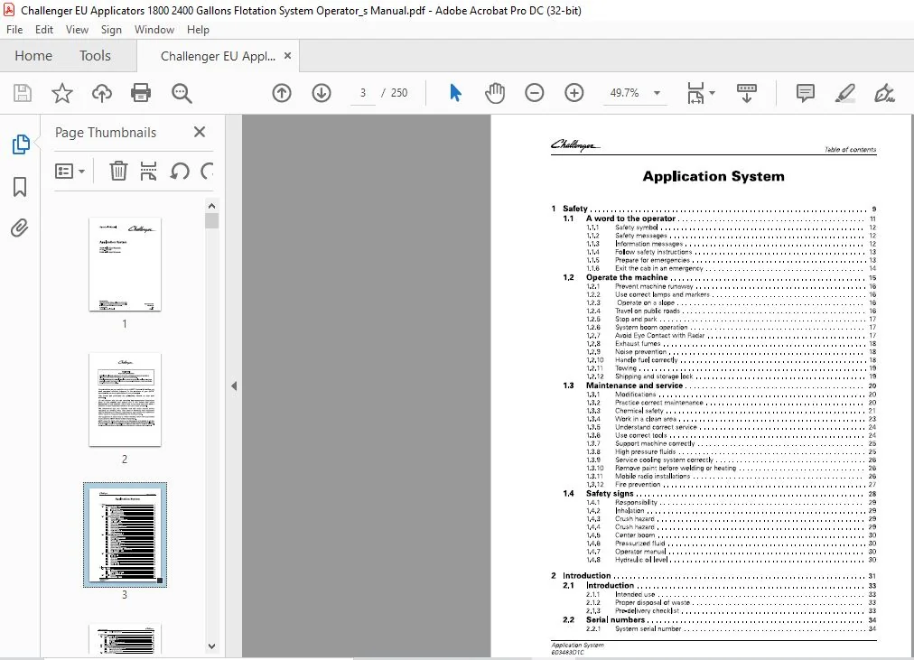Click the 'Application System' page heading
The image size is (914, 660).
[x=713, y=176]
